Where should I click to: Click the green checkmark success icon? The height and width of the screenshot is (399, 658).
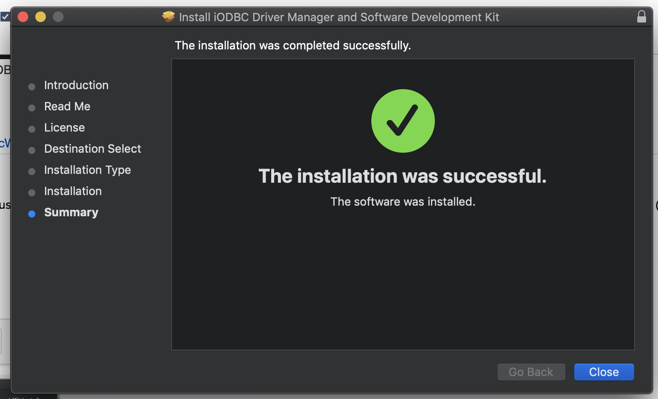pyautogui.click(x=403, y=121)
